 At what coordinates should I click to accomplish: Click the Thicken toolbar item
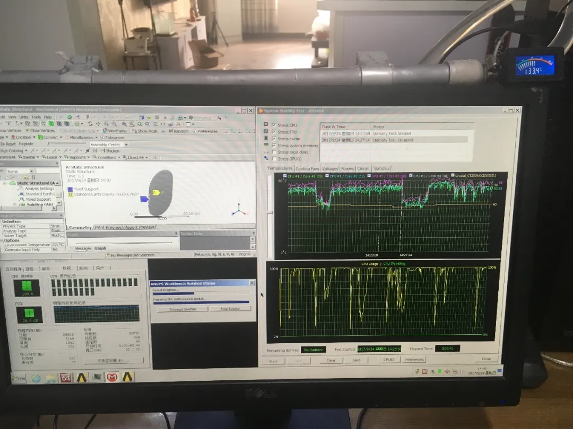coord(110,150)
